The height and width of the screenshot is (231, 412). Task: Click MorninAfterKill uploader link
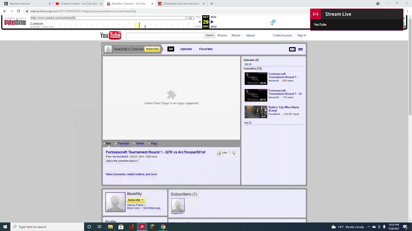click(120, 157)
